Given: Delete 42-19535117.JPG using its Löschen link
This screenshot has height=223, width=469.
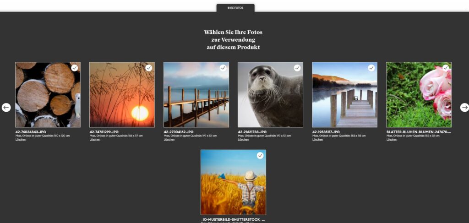Looking at the screenshot, I should (x=317, y=140).
